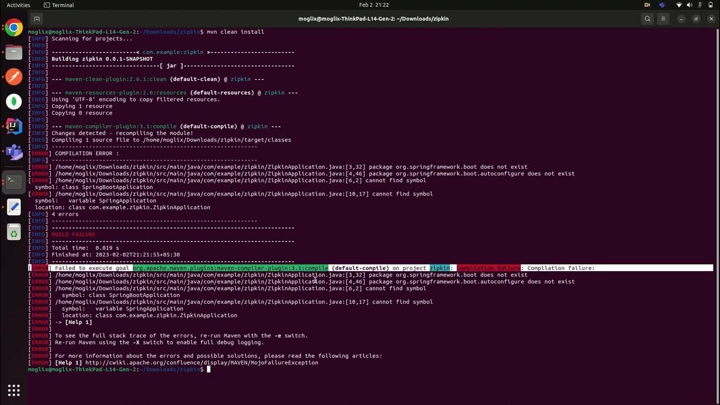Open the Terminal app menu in top bar
Image resolution: width=720 pixels, height=405 pixels.
[x=58, y=5]
